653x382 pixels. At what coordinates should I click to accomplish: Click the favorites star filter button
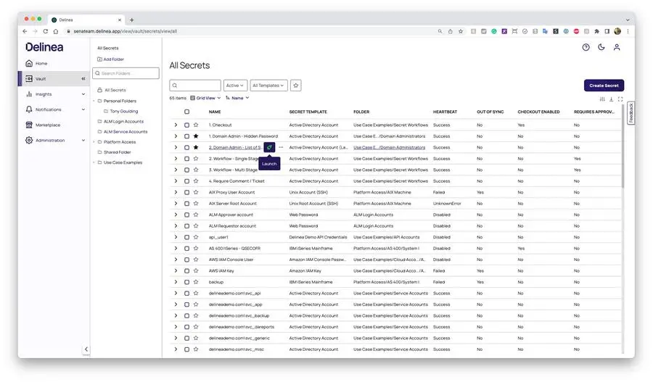[x=296, y=86]
